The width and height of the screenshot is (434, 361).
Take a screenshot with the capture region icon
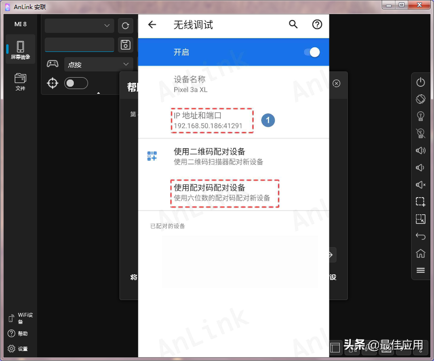pos(421,202)
